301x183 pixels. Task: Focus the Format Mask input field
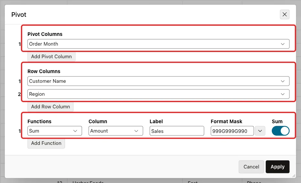[x=232, y=131]
